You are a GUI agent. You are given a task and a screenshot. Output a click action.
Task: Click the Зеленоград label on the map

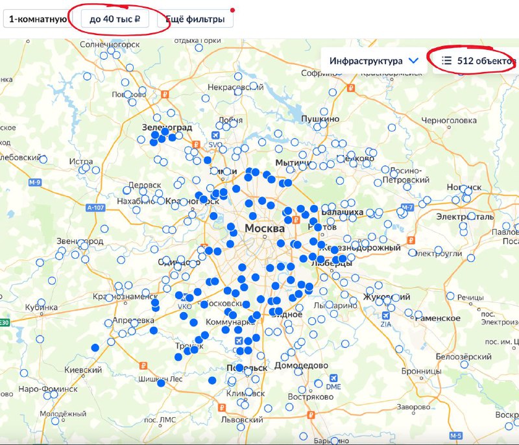click(167, 127)
